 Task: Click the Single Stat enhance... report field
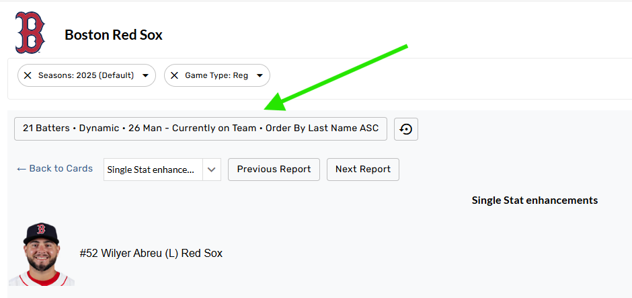point(153,170)
